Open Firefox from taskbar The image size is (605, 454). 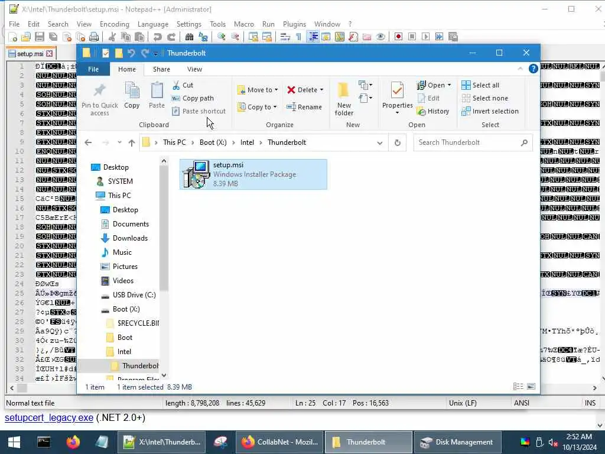[73, 442]
